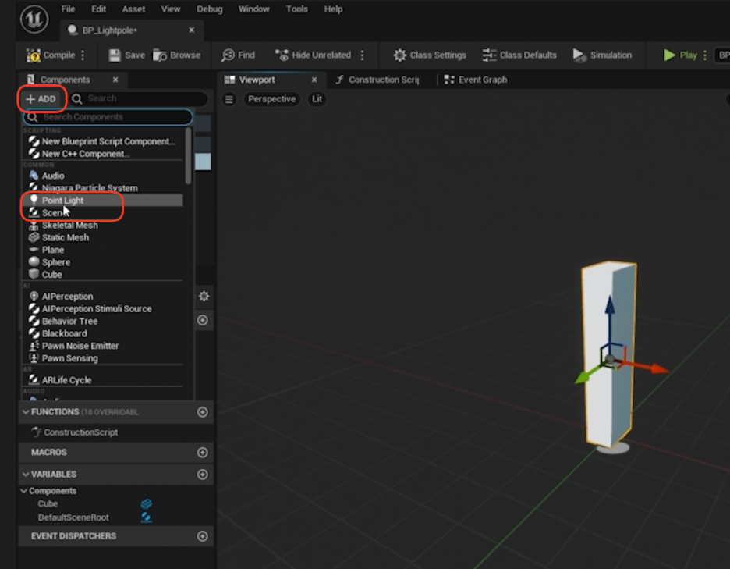This screenshot has height=569, width=730.
Task: Add an AIPerception component
Action: [102, 297]
